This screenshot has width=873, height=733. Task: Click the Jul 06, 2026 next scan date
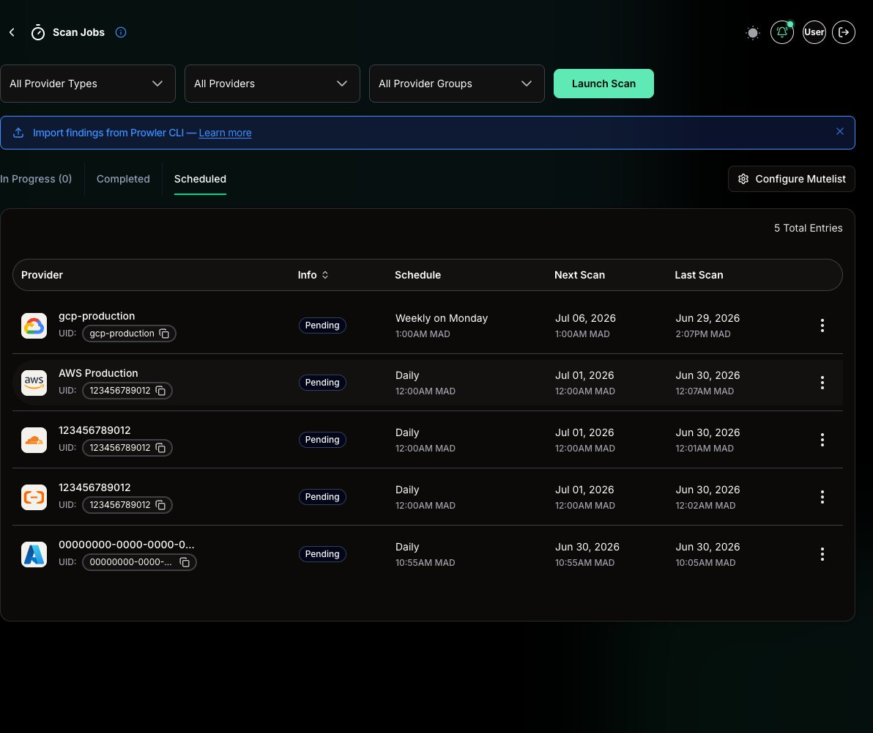point(585,318)
